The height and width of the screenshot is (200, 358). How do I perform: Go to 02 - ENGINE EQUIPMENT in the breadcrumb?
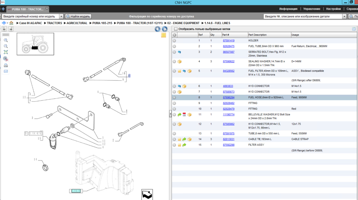pos(183,23)
